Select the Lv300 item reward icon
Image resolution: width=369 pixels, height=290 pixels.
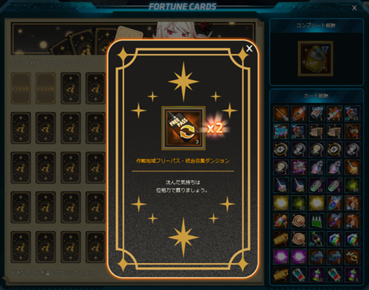tap(316, 113)
